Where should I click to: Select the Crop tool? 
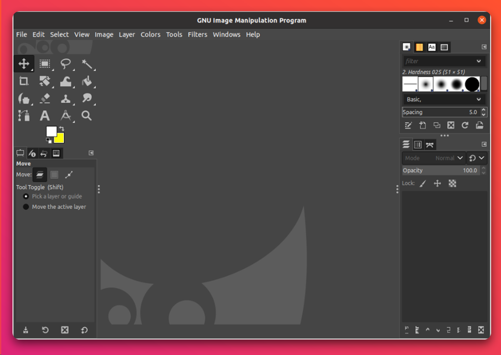24,81
